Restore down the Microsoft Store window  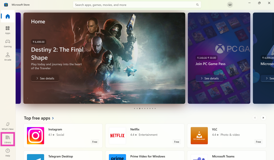pos(259,3)
